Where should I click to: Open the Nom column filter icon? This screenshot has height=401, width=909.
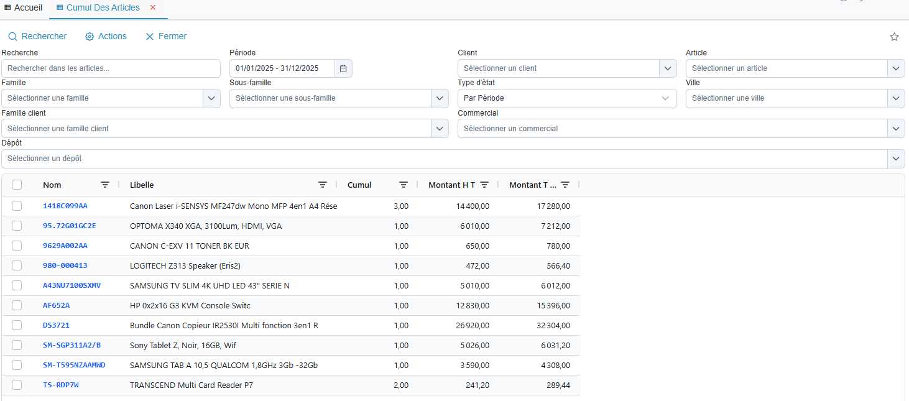[105, 185]
